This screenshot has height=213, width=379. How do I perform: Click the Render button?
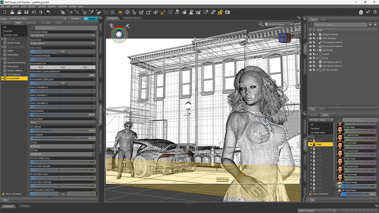point(91,19)
